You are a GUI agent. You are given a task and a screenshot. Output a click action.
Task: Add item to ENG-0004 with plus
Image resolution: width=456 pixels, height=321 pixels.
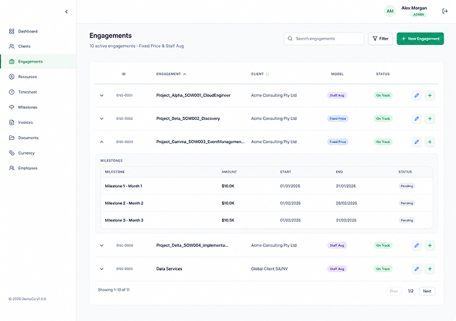coord(430,245)
